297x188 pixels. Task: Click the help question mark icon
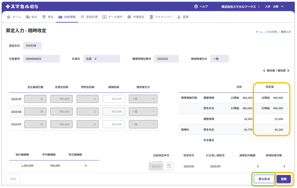click(x=196, y=6)
